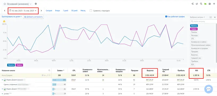Expand the Яндекс.Директ row with 21 заявки

(x=2, y=89)
